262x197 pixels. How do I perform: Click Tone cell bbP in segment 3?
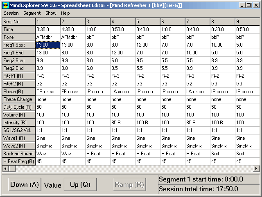tap(98, 37)
